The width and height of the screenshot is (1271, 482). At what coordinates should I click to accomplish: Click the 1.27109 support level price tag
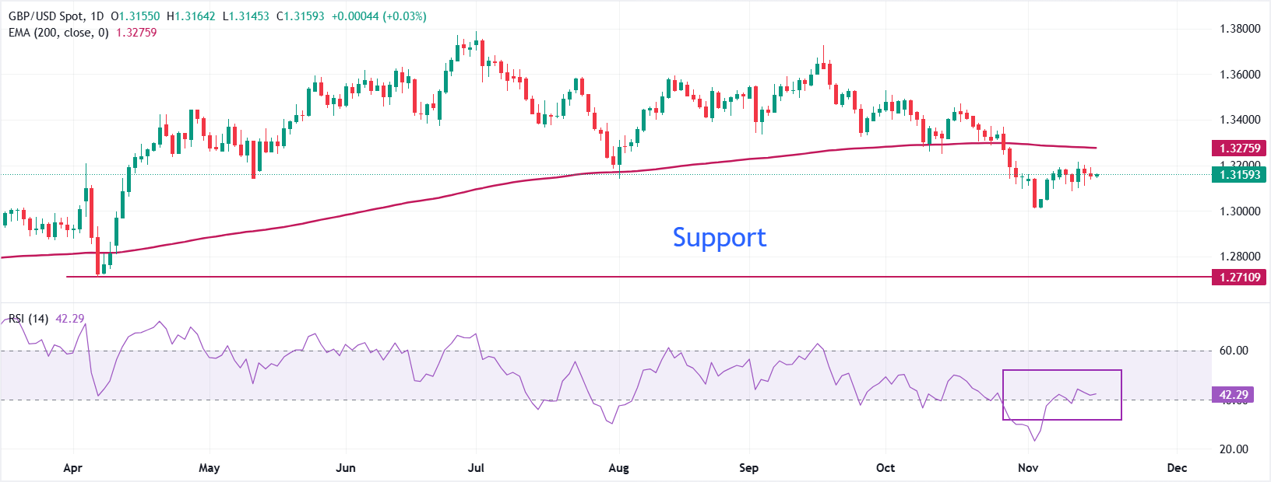click(x=1239, y=277)
